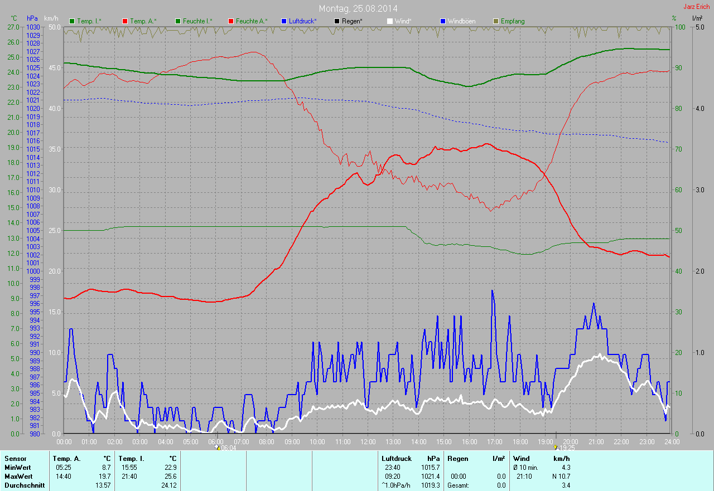Click the green Temp. I. legend square

pyautogui.click(x=72, y=21)
